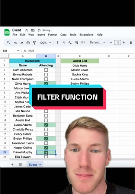Click the Event document title
Screen dimensions: 135x194
coord(17,30)
